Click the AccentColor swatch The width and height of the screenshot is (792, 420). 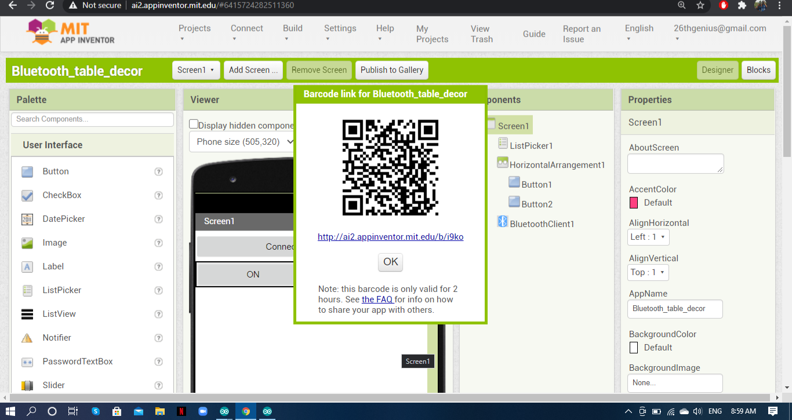[634, 203]
